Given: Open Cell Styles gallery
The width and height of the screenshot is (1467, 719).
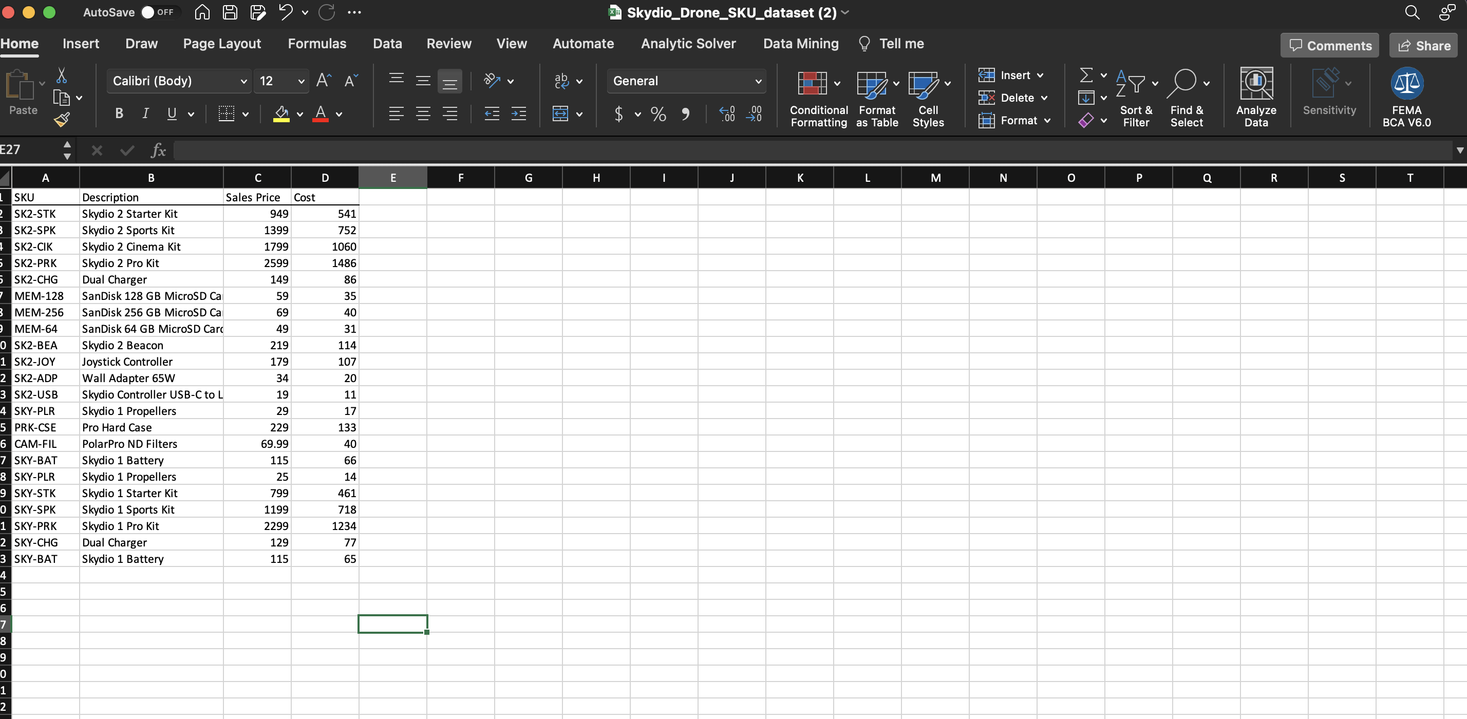Looking at the screenshot, I should (x=928, y=98).
